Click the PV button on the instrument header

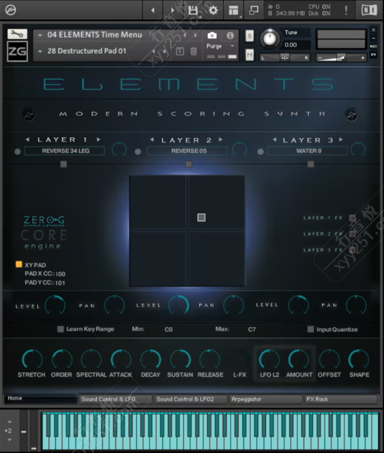373,54
